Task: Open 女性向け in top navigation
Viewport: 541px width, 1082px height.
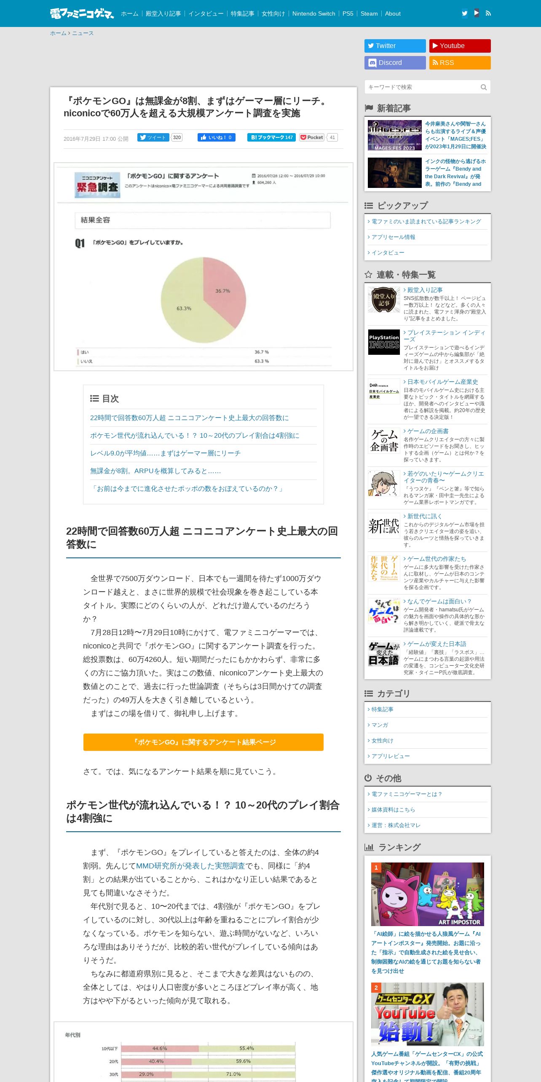Action: pyautogui.click(x=273, y=13)
